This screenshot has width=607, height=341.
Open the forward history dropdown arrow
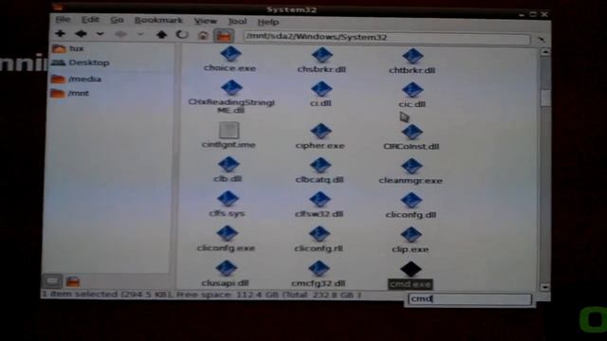[x=140, y=34]
